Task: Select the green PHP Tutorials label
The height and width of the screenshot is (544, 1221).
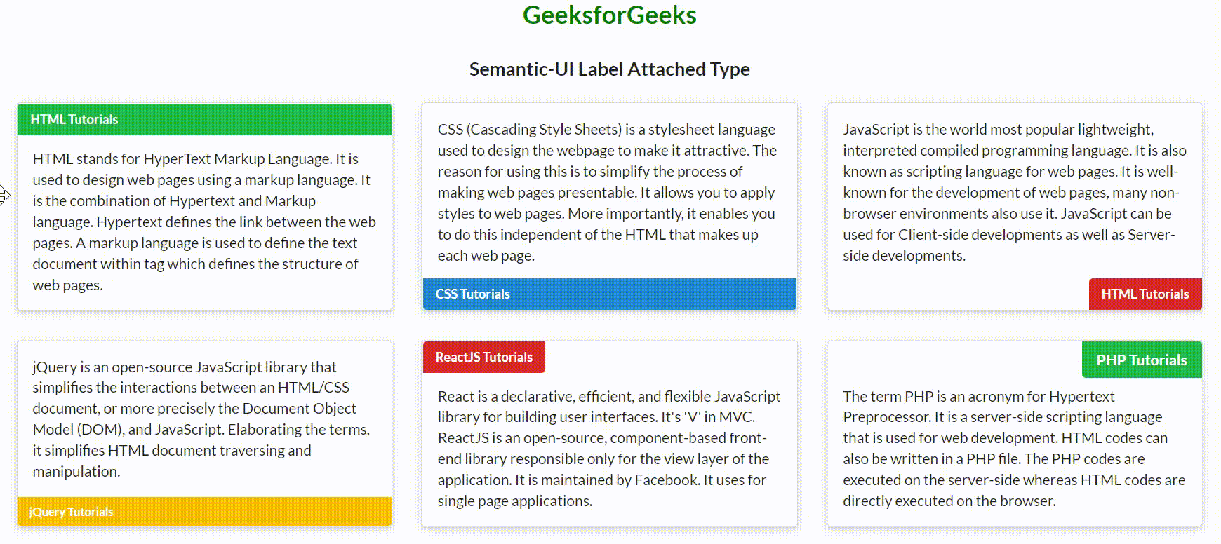Action: click(x=1141, y=360)
